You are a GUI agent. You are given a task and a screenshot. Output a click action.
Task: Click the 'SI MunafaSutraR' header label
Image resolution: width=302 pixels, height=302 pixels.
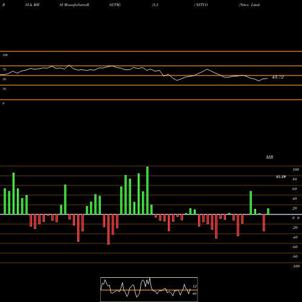tap(74, 5)
